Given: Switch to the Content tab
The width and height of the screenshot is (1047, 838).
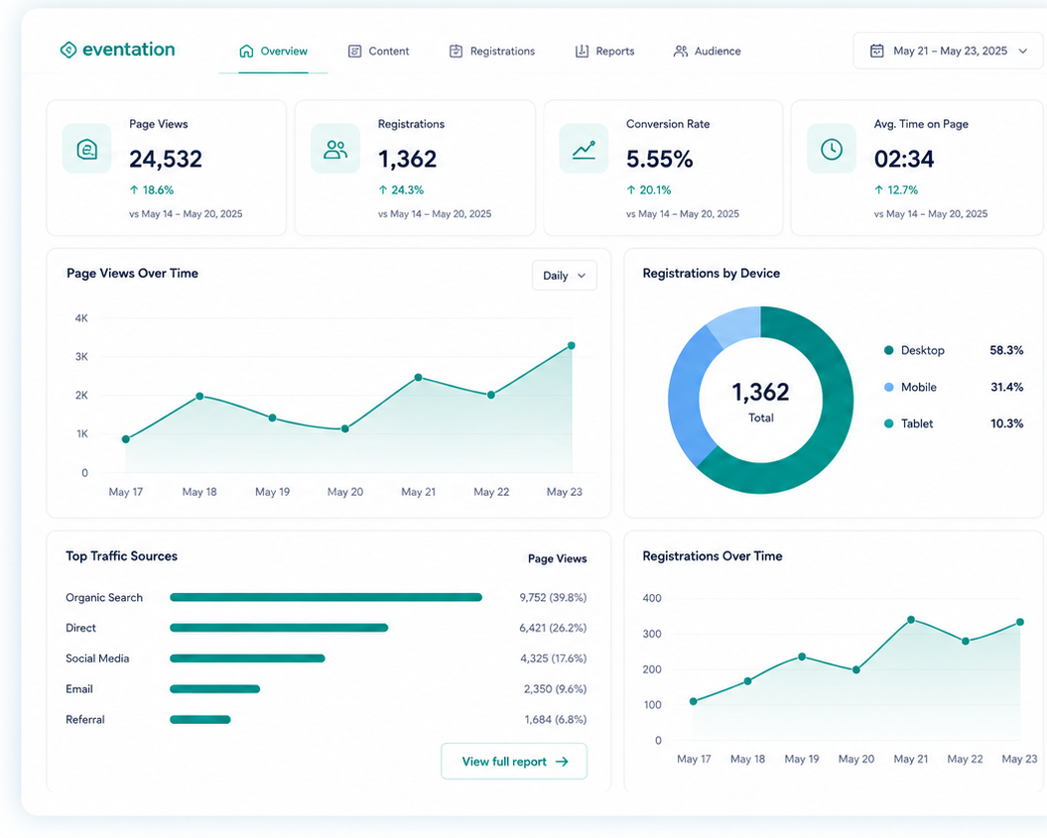Looking at the screenshot, I should point(378,52).
